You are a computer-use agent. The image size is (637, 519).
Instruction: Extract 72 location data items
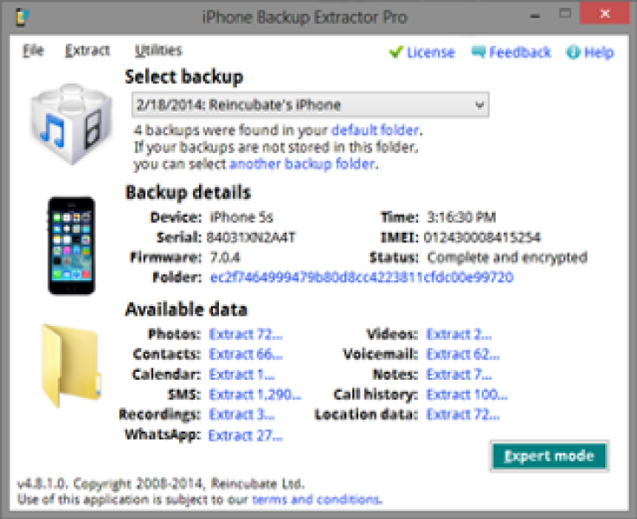tap(463, 414)
